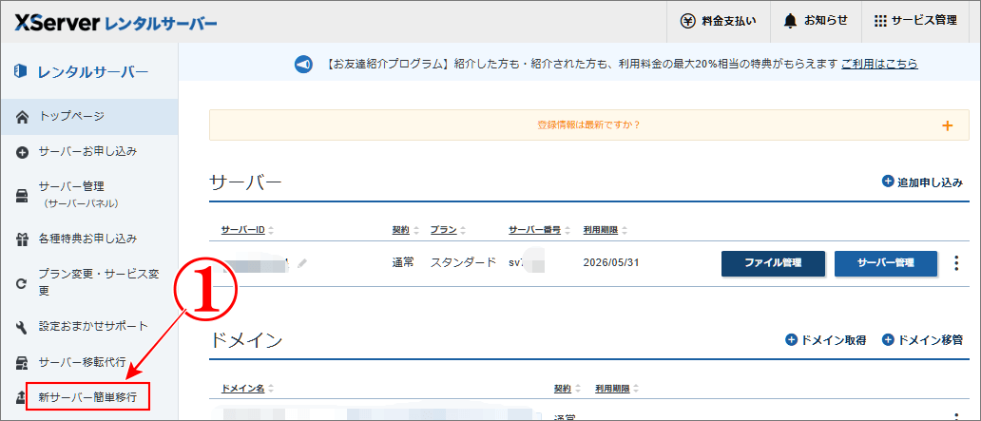Sort servers by 利用期限 column
The width and height of the screenshot is (981, 421).
[x=605, y=230]
